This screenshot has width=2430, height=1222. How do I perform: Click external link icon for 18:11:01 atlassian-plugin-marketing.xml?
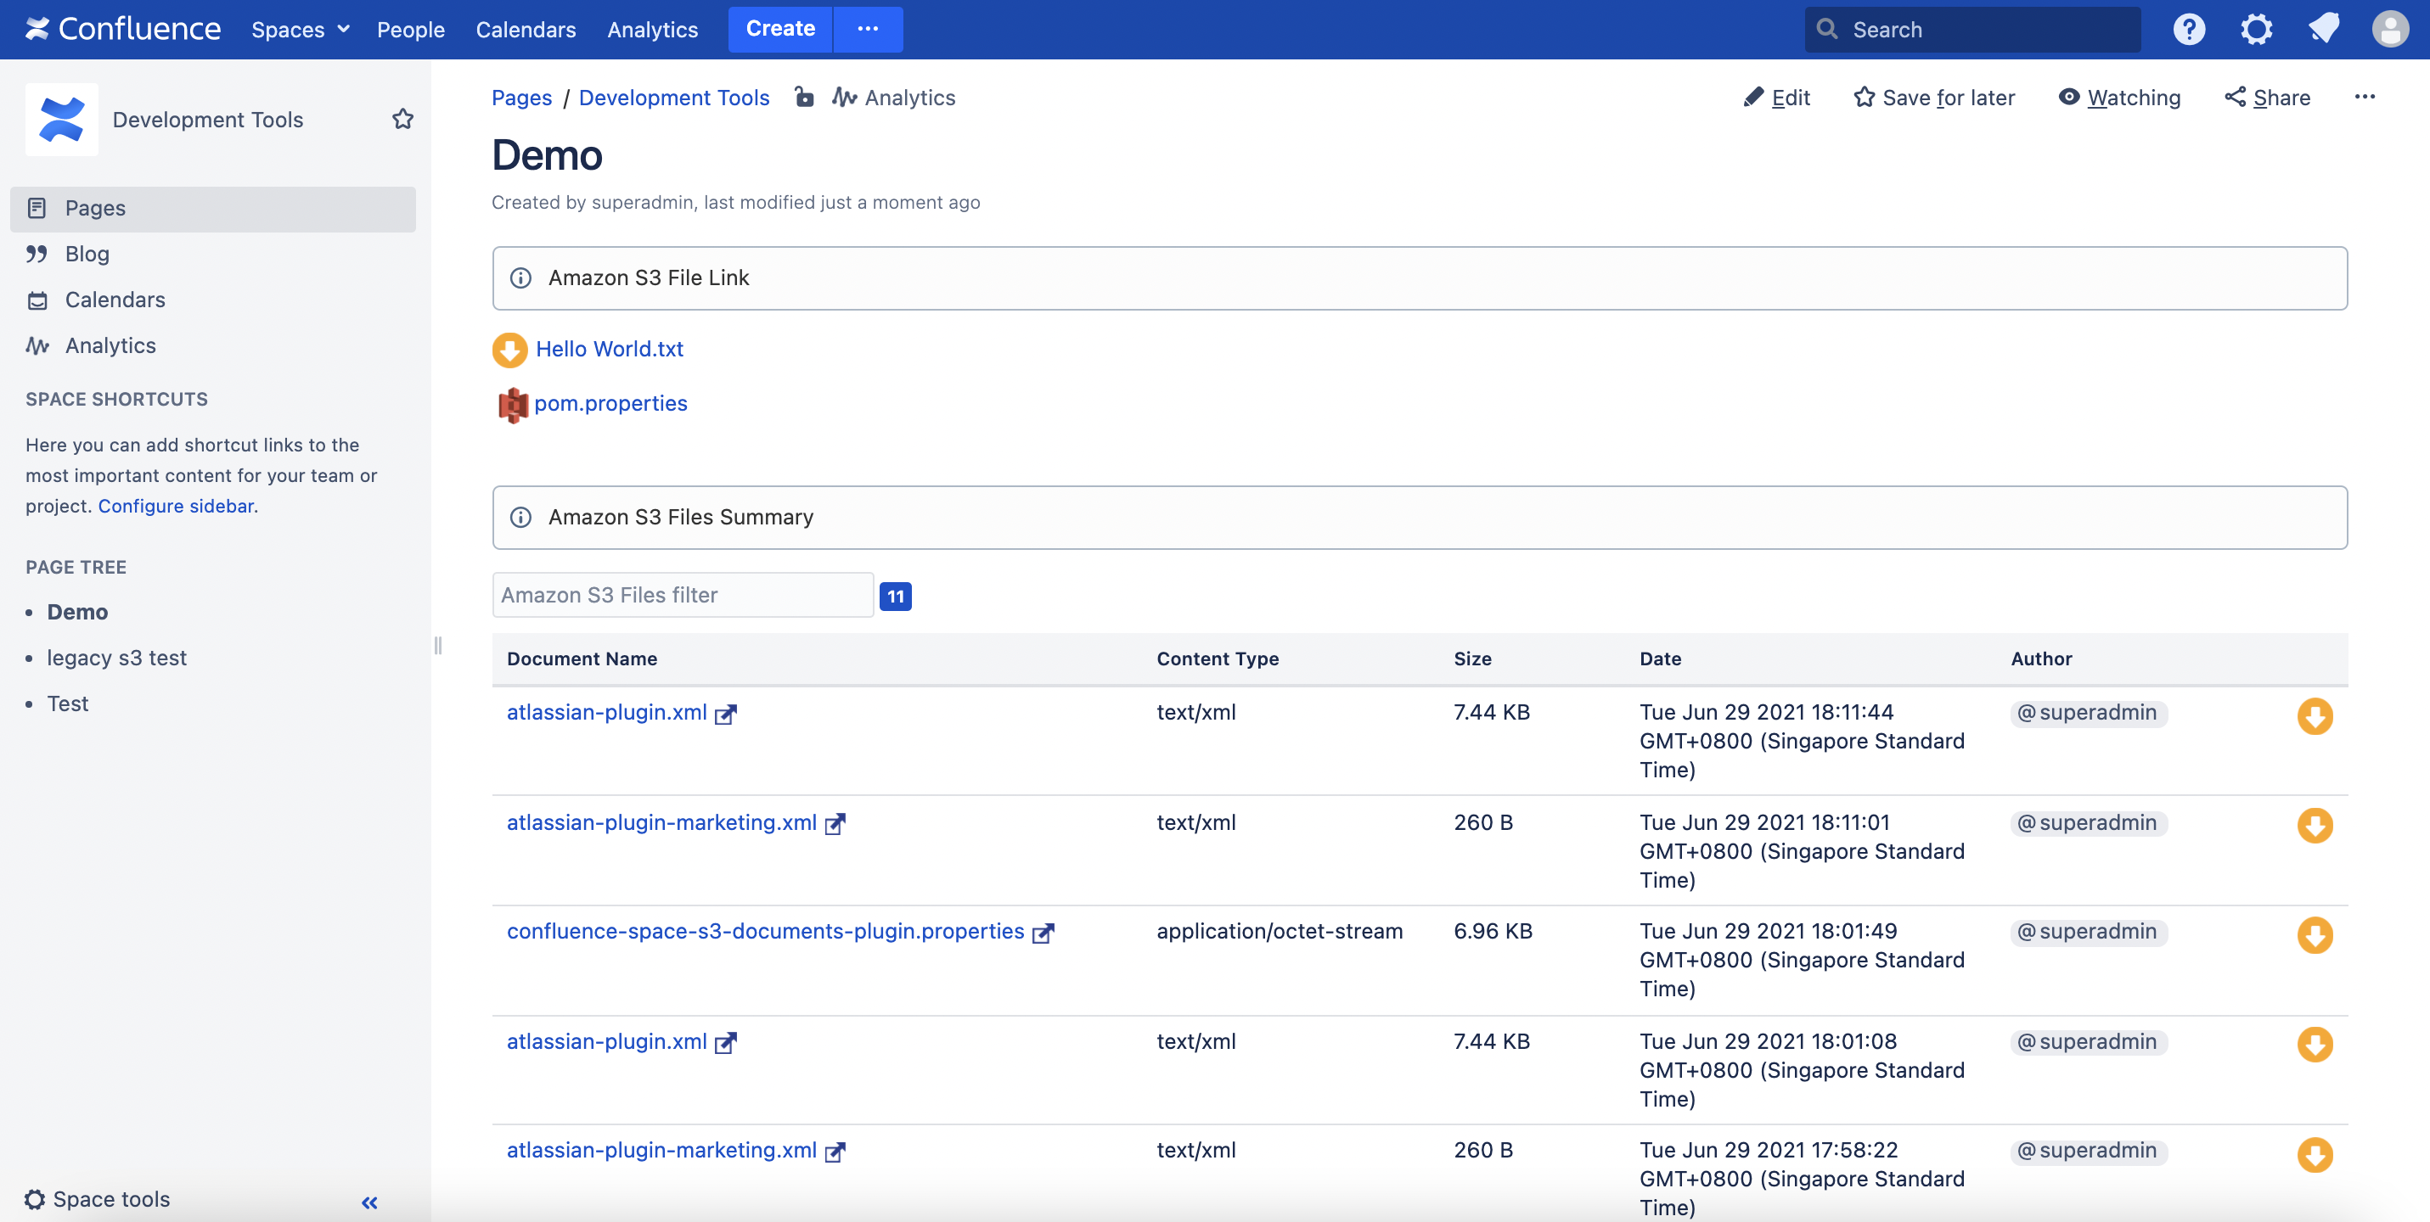coord(835,825)
